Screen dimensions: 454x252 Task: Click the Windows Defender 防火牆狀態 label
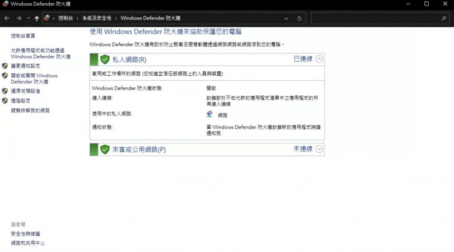click(127, 88)
